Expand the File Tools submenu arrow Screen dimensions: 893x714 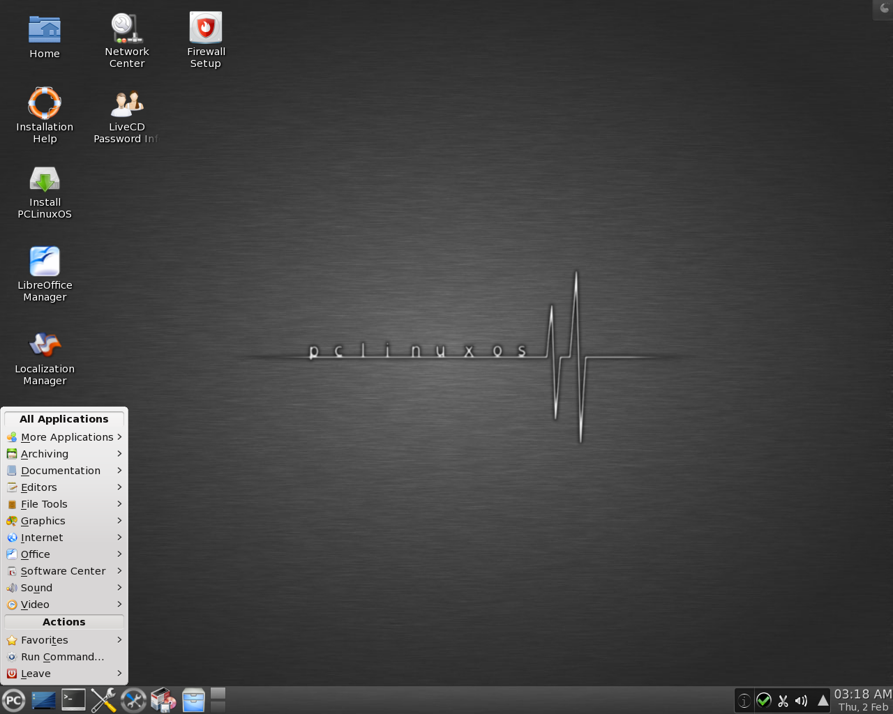pos(119,504)
